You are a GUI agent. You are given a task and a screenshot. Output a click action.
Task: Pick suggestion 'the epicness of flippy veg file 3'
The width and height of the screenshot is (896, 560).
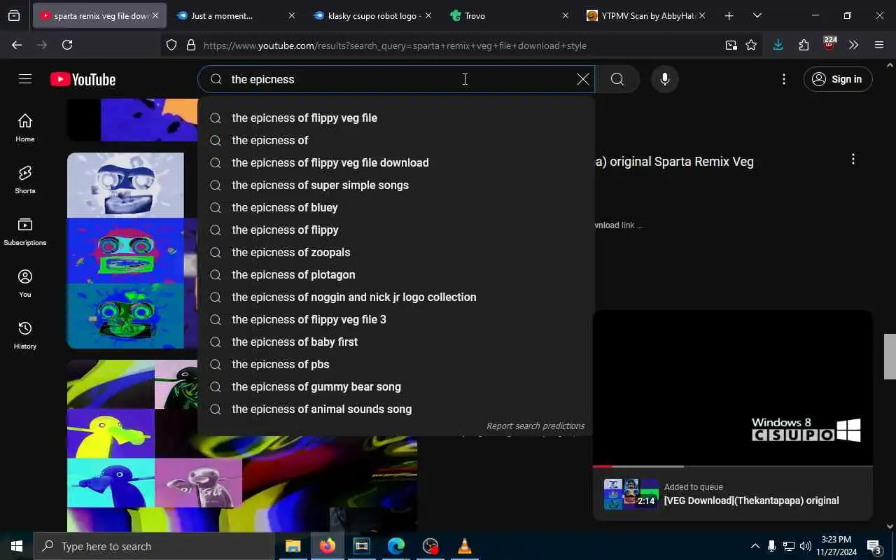[395, 319]
